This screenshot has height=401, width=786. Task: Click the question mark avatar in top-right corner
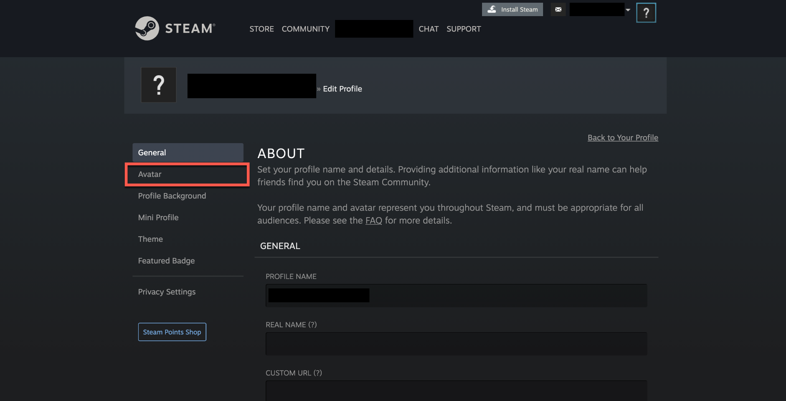click(x=646, y=13)
